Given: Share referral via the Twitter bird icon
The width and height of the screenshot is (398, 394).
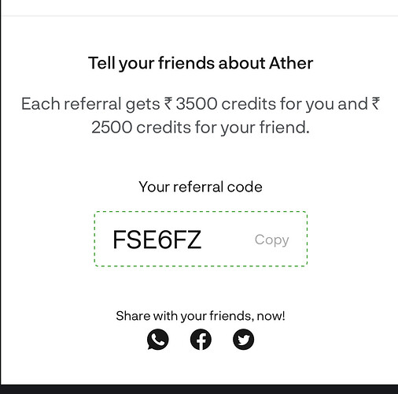Looking at the screenshot, I should [x=243, y=340].
